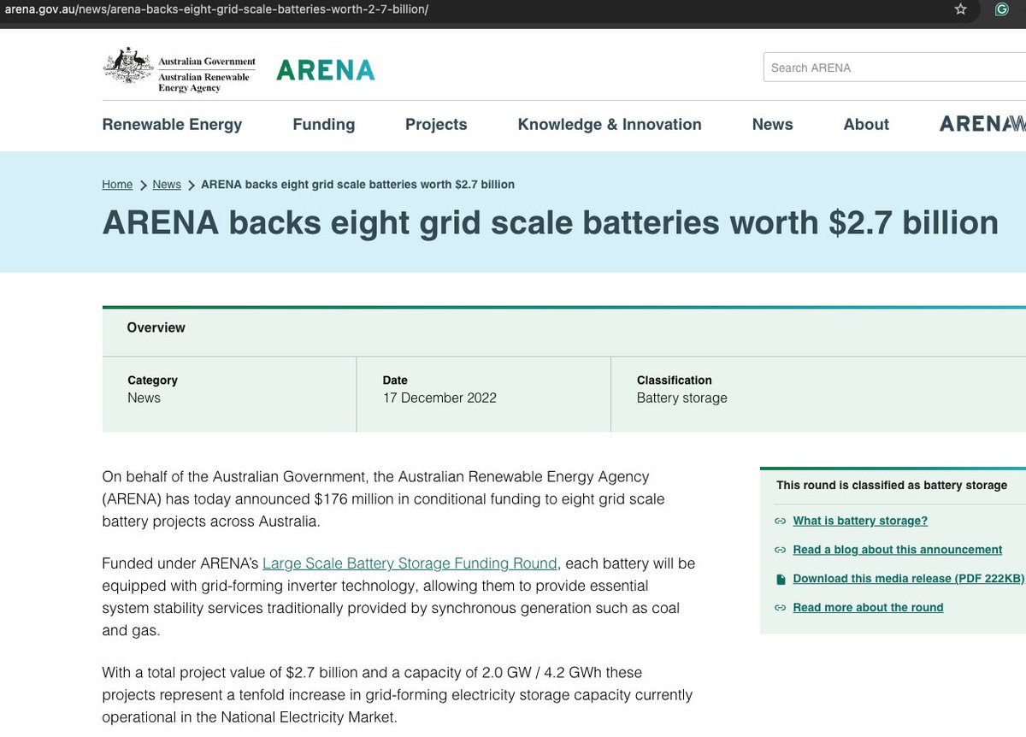
Task: Open the News menu item
Action: coord(772,124)
